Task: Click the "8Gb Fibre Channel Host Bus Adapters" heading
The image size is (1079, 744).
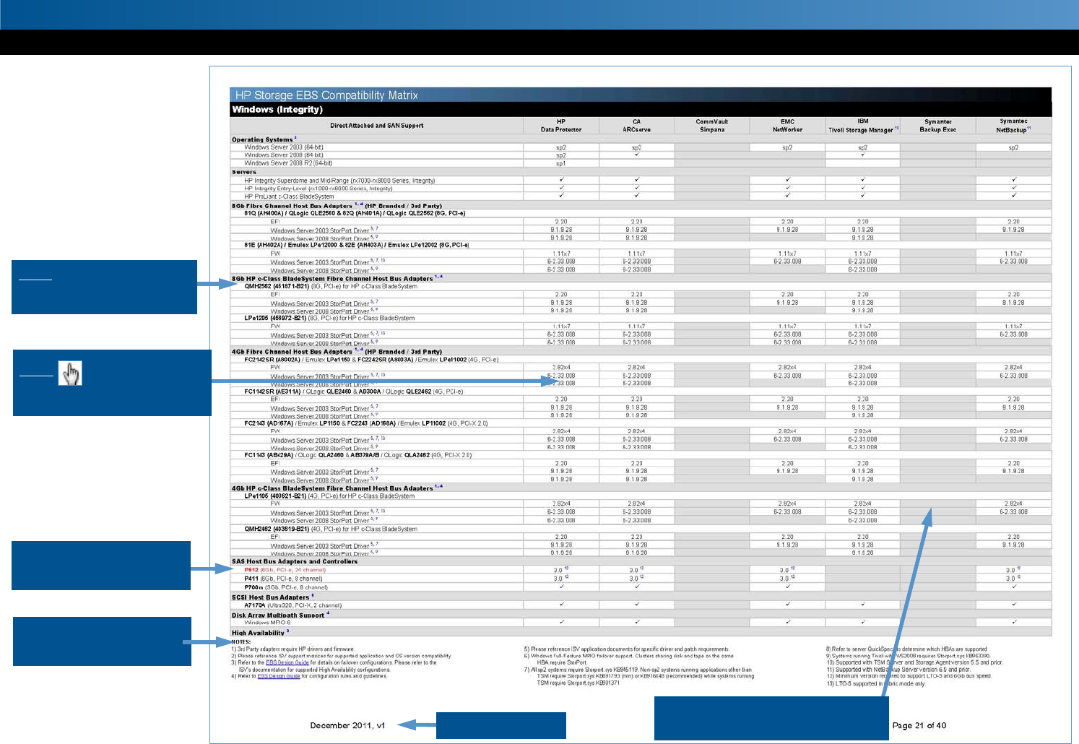Action: pyautogui.click(x=337, y=206)
